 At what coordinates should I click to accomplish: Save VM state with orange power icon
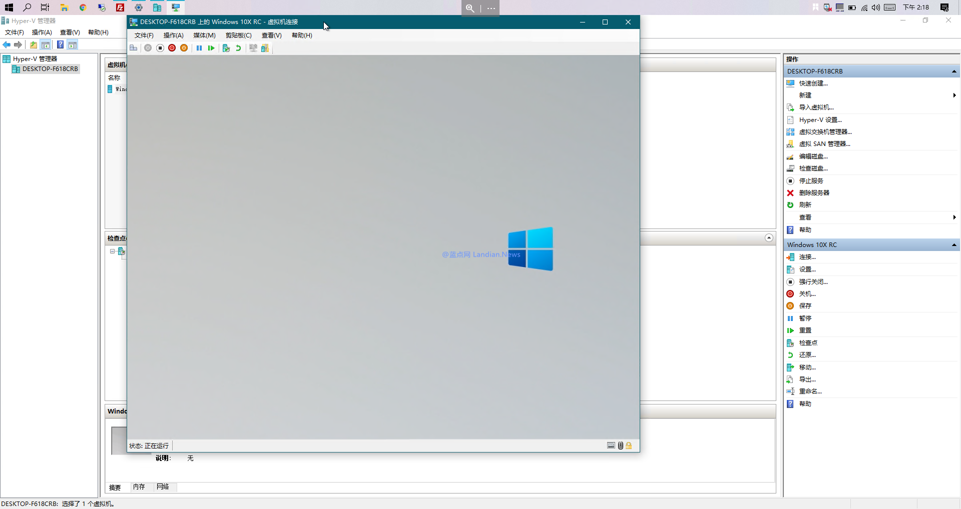tap(184, 48)
